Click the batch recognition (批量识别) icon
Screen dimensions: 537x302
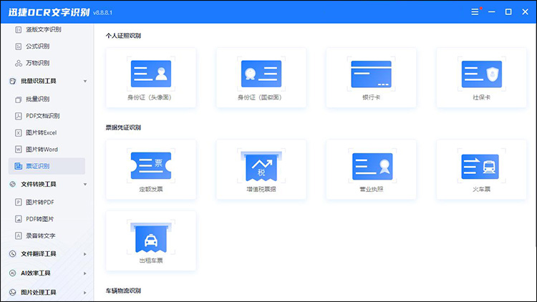(19, 99)
